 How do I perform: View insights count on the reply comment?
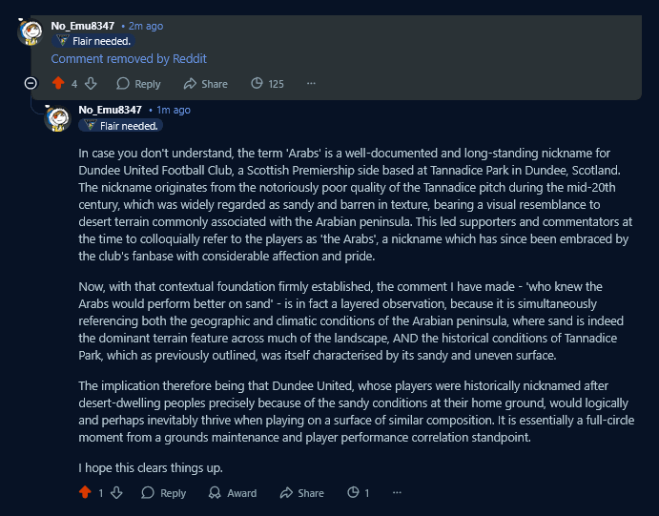358,493
